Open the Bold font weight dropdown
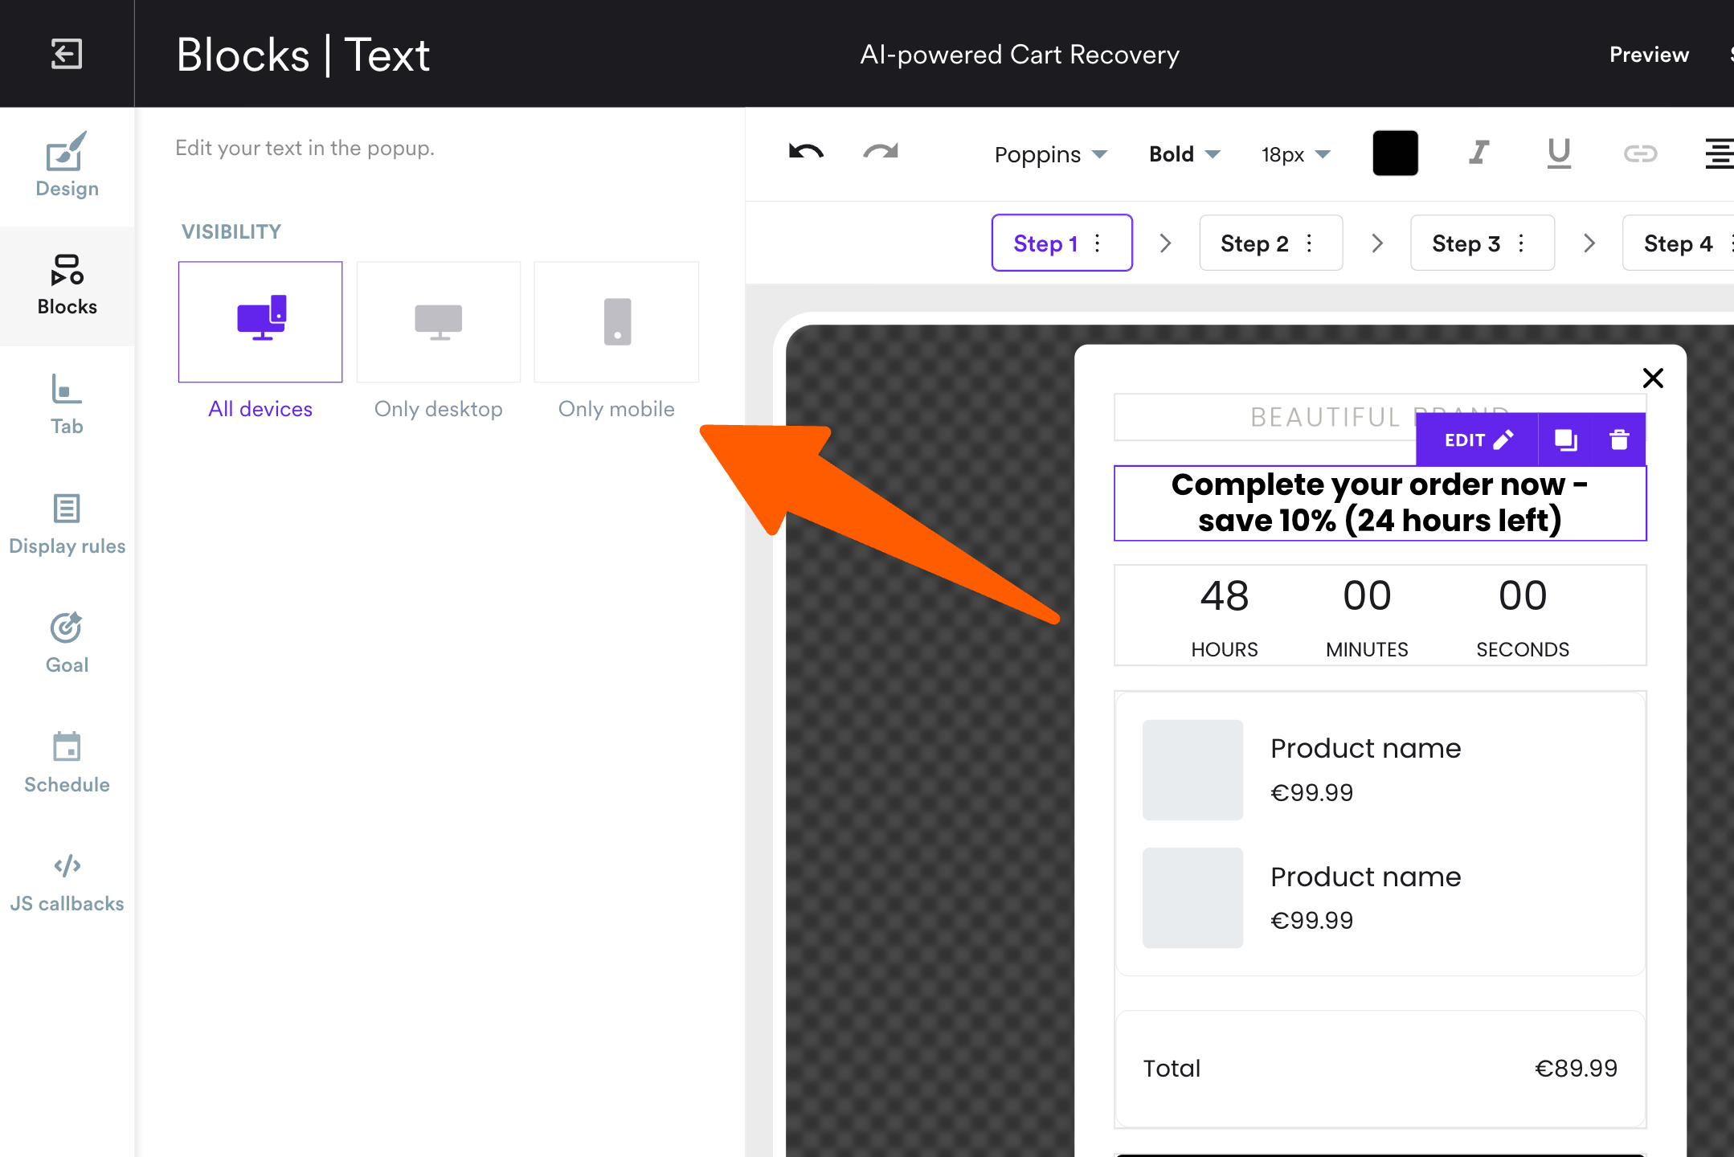The image size is (1734, 1157). (1184, 154)
